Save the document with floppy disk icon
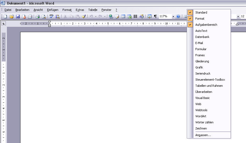 (18, 16)
